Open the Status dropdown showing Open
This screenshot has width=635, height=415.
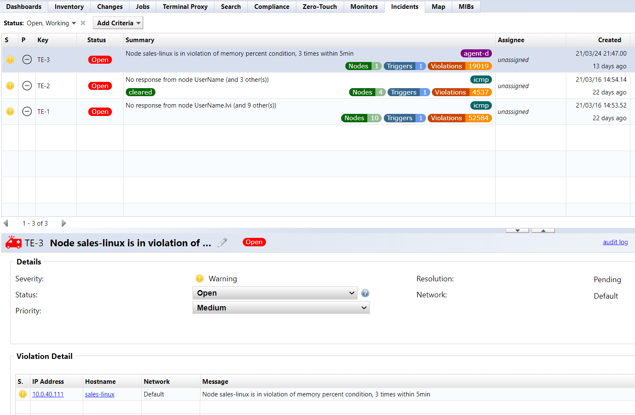[275, 293]
